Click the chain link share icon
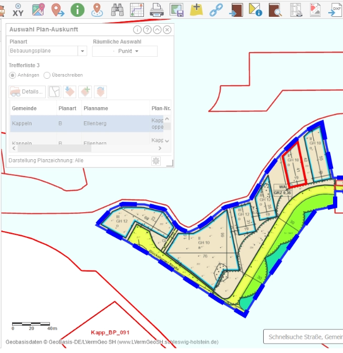The width and height of the screenshot is (343, 353). (x=216, y=9)
